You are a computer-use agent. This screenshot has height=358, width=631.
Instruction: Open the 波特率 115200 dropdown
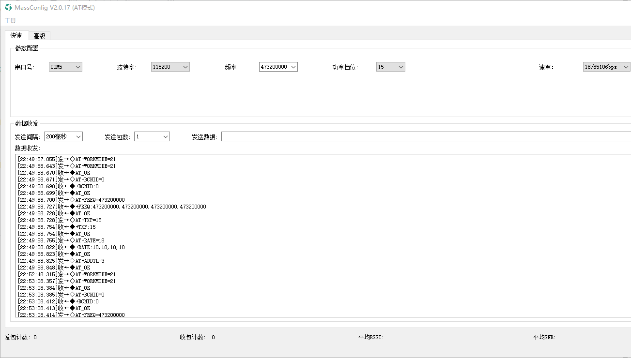[x=170, y=67]
